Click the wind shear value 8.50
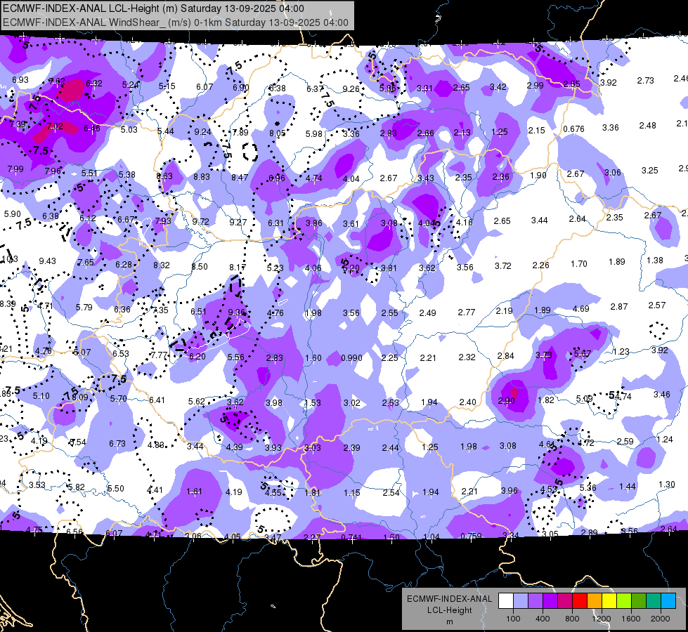Viewport: 688px width, 632px height. (200, 267)
